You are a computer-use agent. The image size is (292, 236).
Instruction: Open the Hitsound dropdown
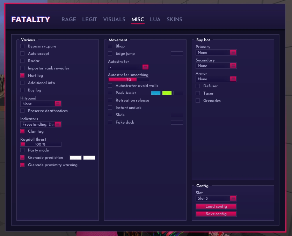click(x=41, y=104)
